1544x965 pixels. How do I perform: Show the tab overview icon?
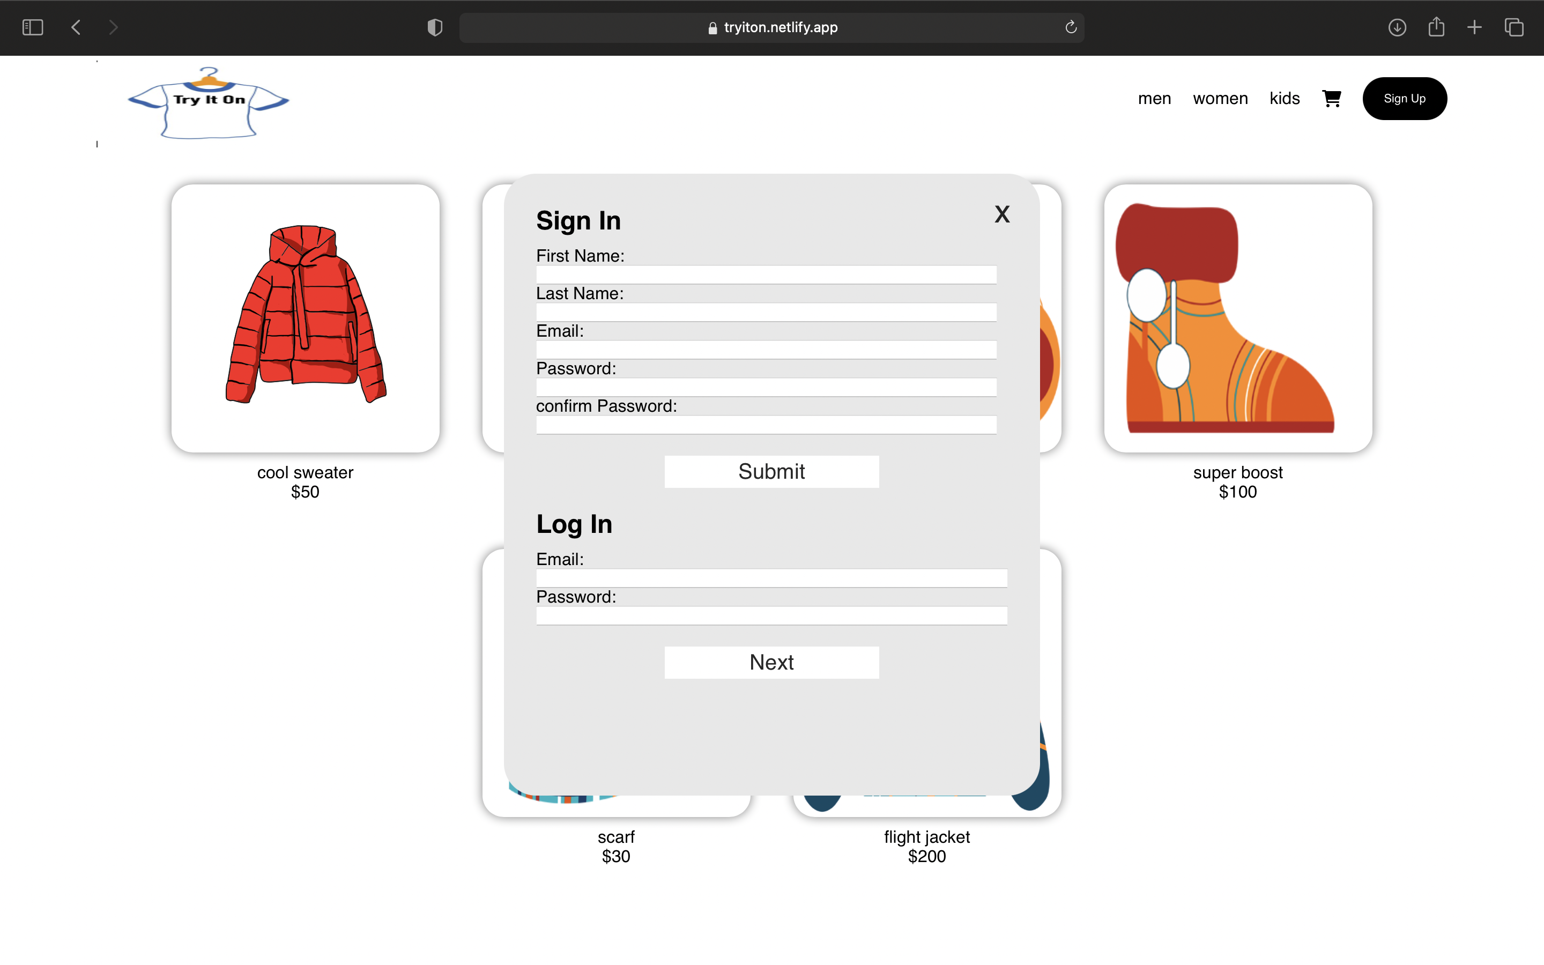1514,27
